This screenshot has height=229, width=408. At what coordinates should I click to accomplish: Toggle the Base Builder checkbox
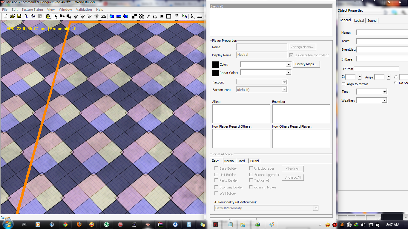216,168
